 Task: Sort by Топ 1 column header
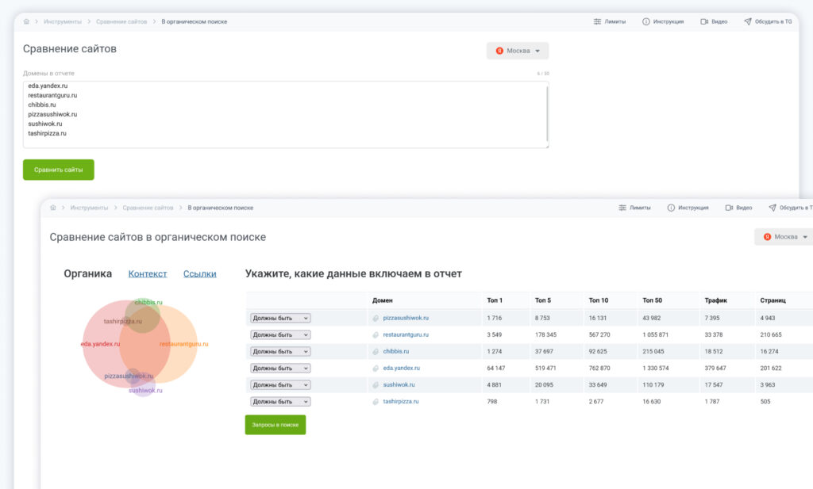click(x=495, y=300)
